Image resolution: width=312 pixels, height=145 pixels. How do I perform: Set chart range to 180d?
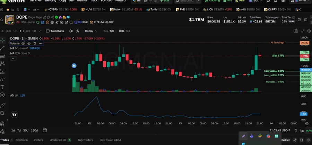tap(34, 130)
